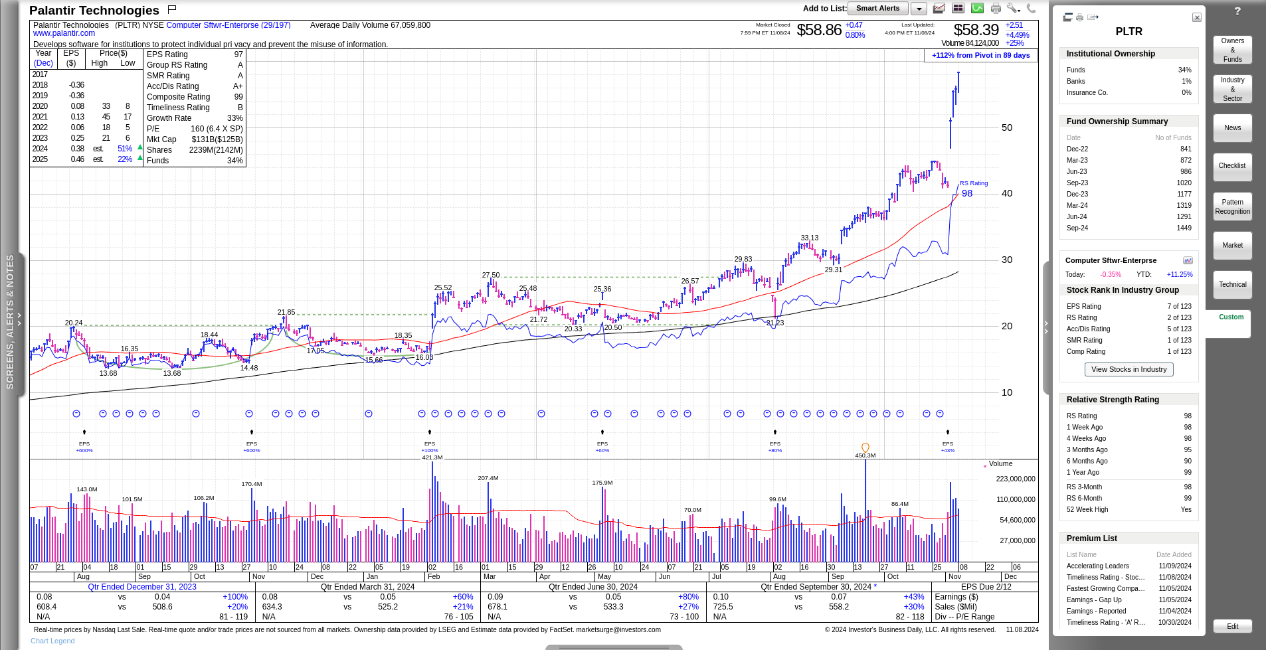Click the RS Rating 98 line label

coord(972,189)
